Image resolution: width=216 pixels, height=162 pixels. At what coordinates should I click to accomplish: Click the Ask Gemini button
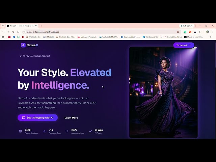(187, 26)
